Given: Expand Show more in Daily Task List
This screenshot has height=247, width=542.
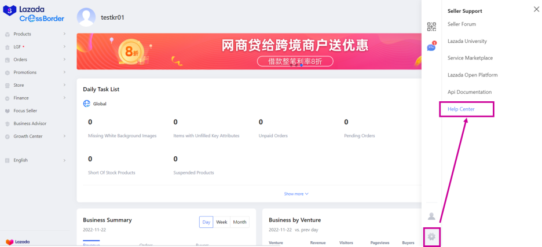Looking at the screenshot, I should 296,194.
